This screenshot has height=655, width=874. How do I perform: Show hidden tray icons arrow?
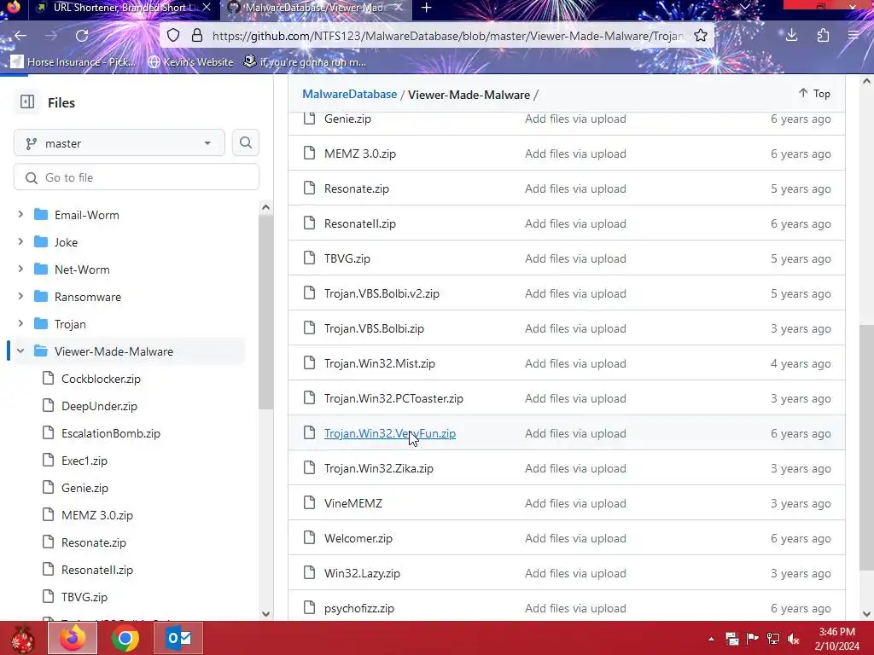point(711,638)
